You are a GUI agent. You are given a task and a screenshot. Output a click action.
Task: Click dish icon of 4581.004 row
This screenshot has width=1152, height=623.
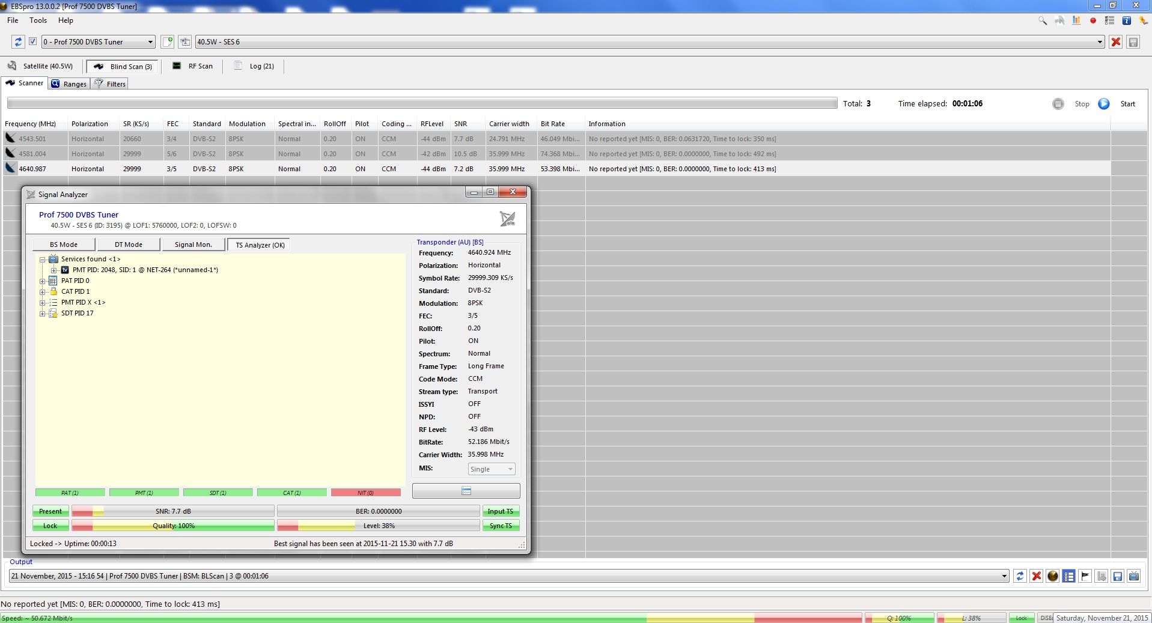click(10, 153)
